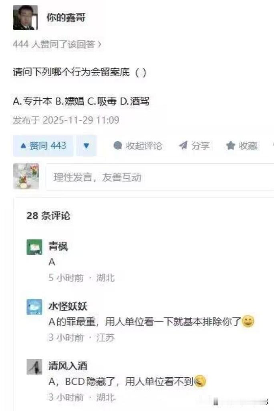Image resolution: width=274 pixels, height=411 pixels.
Task: Open commenter name 清风入酒 profile
Action: tap(68, 366)
